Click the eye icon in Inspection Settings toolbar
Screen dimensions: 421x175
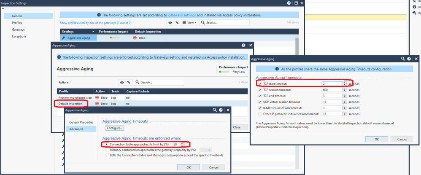click(x=170, y=22)
